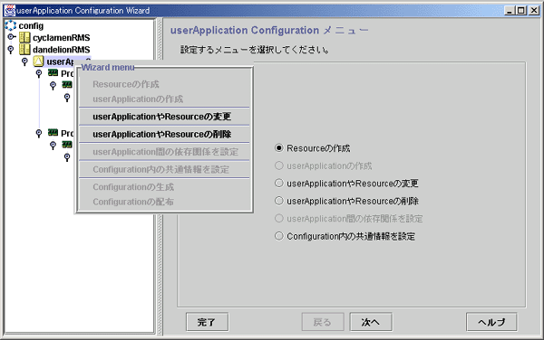The height and width of the screenshot is (340, 544).
Task: Select the Resourceの作成 radio button
Action: (279, 148)
